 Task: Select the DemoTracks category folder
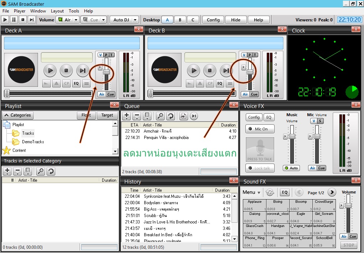[33, 142]
